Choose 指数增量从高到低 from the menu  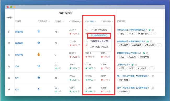point(99,47)
